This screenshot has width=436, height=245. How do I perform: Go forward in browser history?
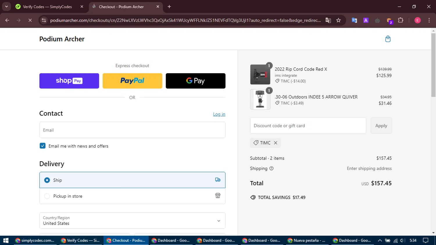19,20
